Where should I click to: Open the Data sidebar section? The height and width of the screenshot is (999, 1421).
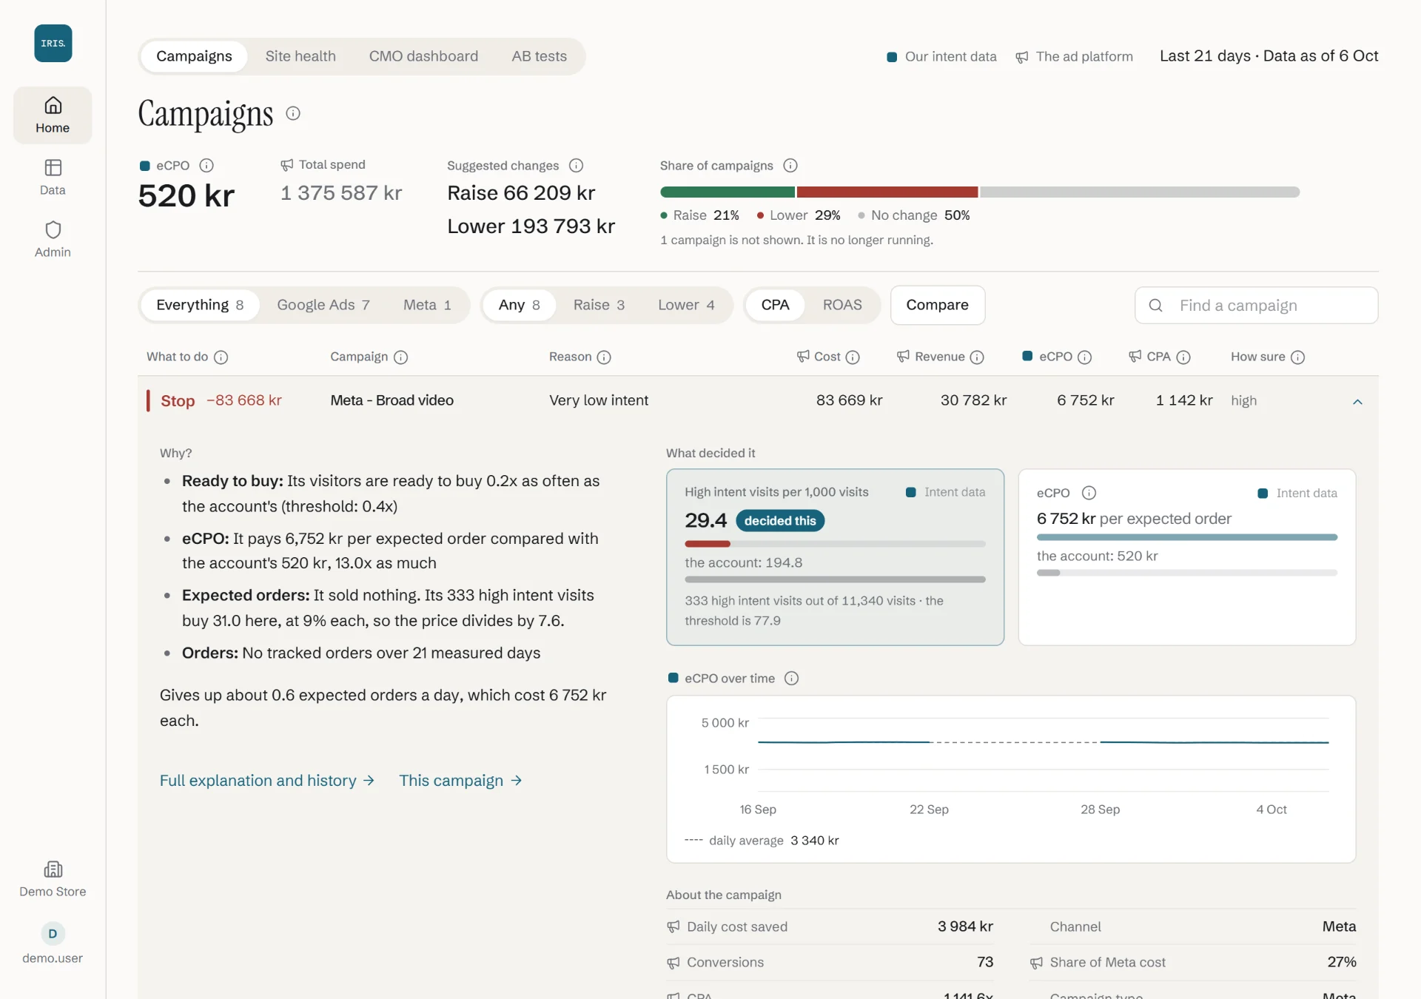click(53, 178)
